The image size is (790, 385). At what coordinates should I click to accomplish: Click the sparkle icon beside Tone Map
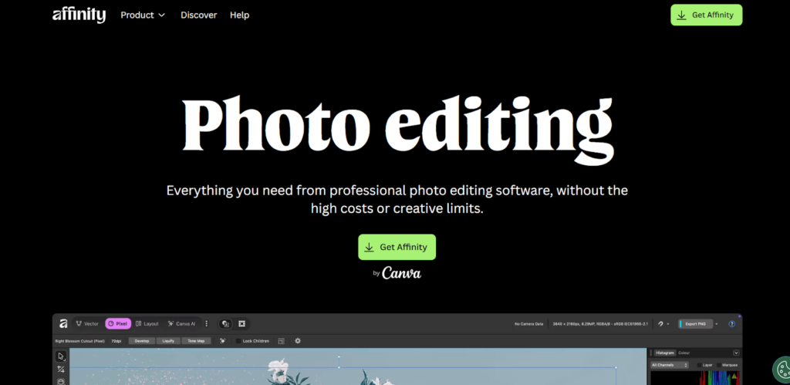(222, 340)
